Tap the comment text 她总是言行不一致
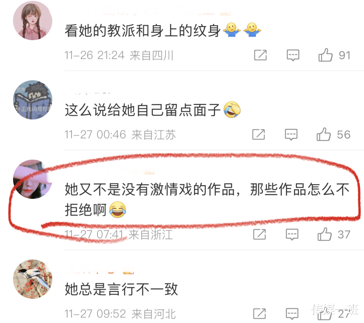This screenshot has height=323, width=364. (x=121, y=289)
